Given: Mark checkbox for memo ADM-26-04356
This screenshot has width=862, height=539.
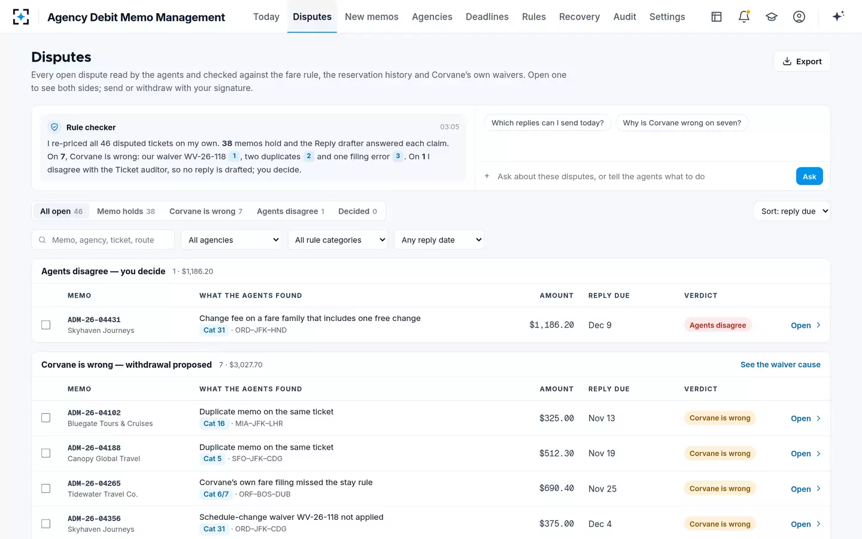Looking at the screenshot, I should point(45,524).
